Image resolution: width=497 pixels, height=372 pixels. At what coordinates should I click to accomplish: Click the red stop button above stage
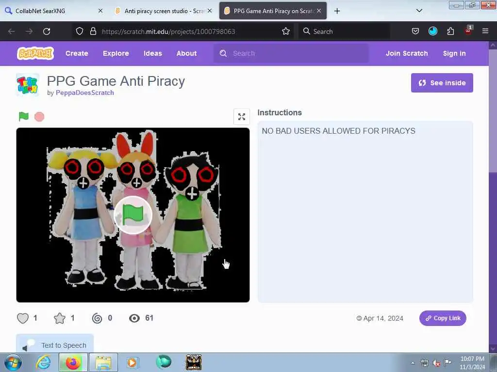[x=39, y=117]
